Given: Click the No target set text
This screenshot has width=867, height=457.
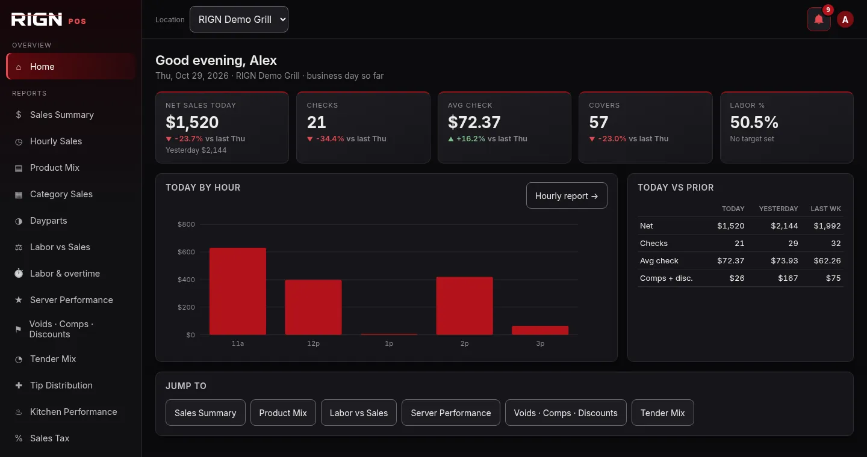Looking at the screenshot, I should coord(752,139).
